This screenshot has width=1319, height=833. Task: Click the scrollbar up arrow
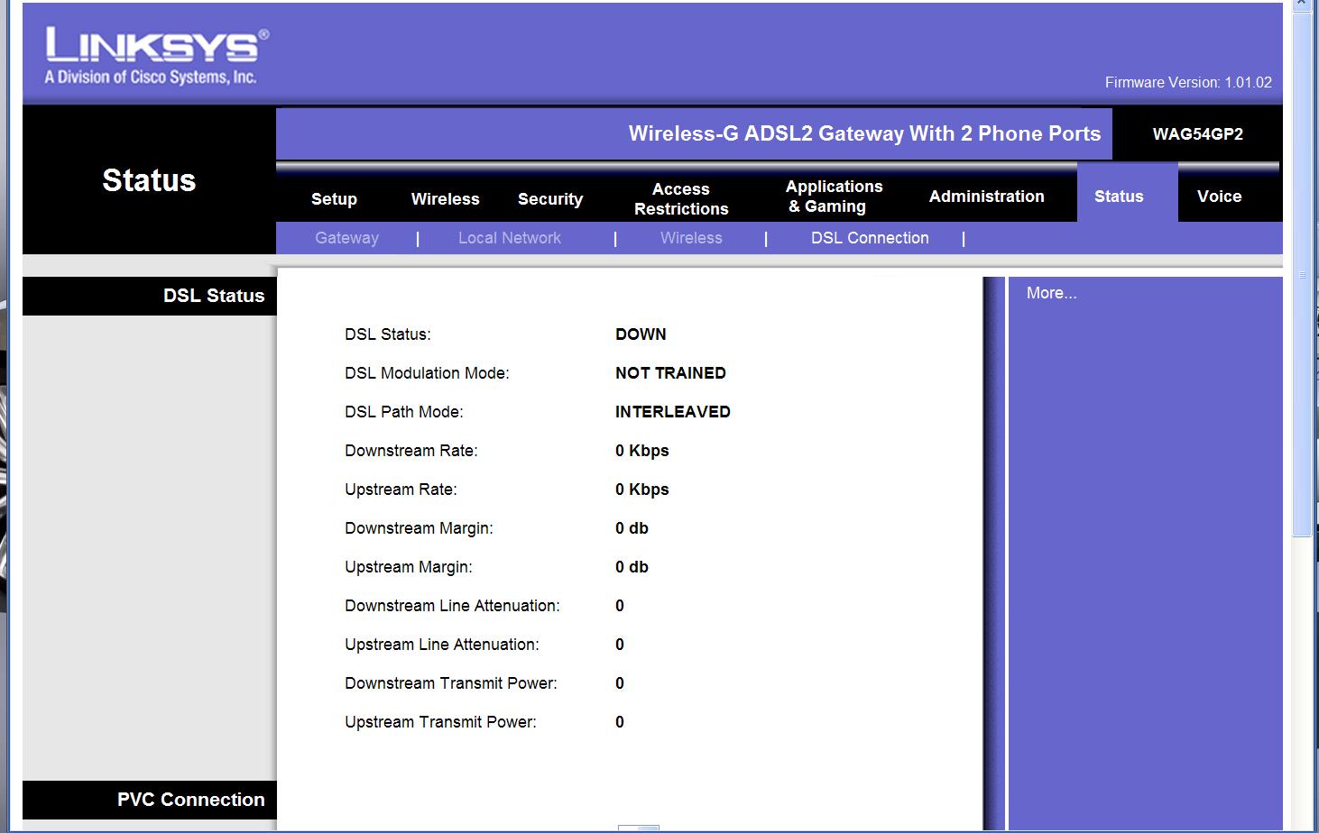(1301, 5)
